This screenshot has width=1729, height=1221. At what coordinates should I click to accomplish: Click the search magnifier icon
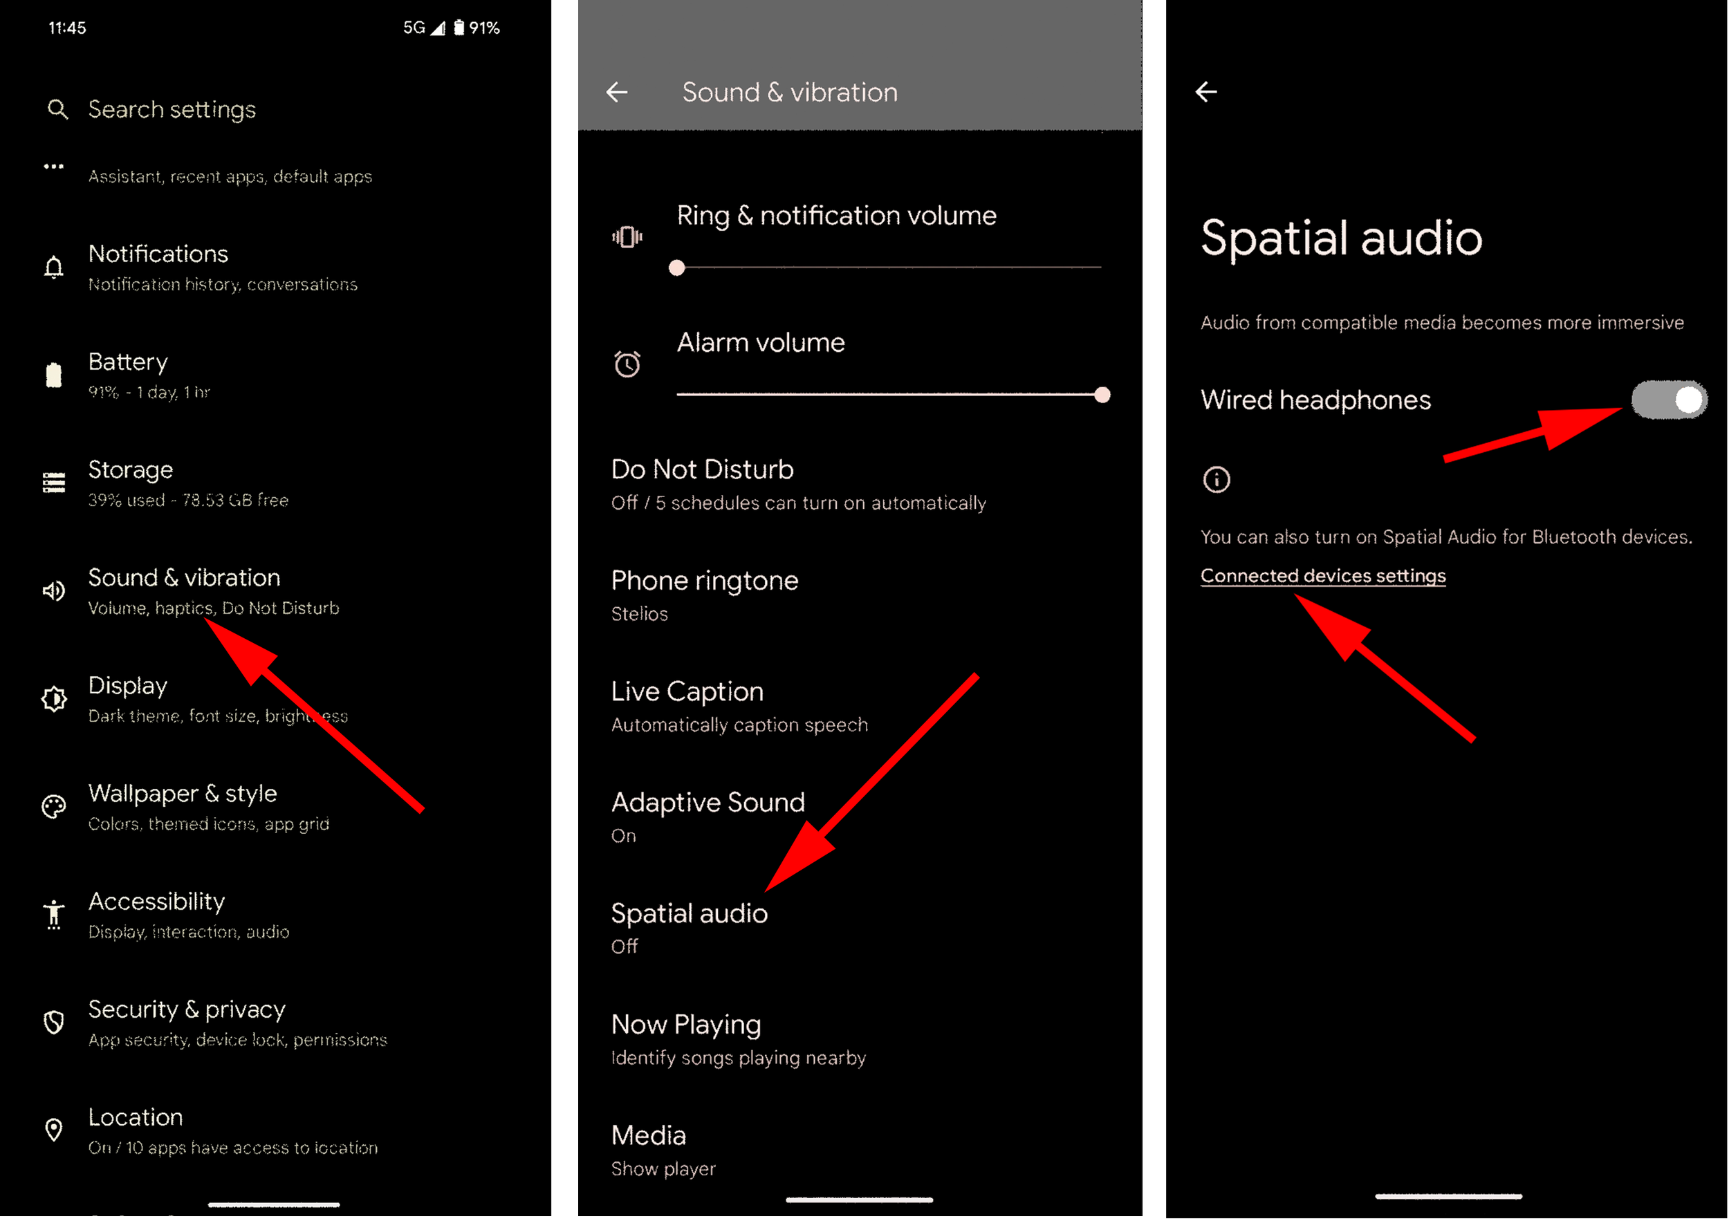point(57,110)
